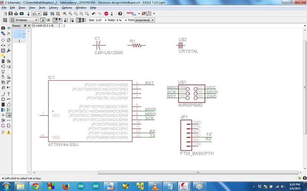Expand the LTC spice dropdown arrow

coord(154,14)
